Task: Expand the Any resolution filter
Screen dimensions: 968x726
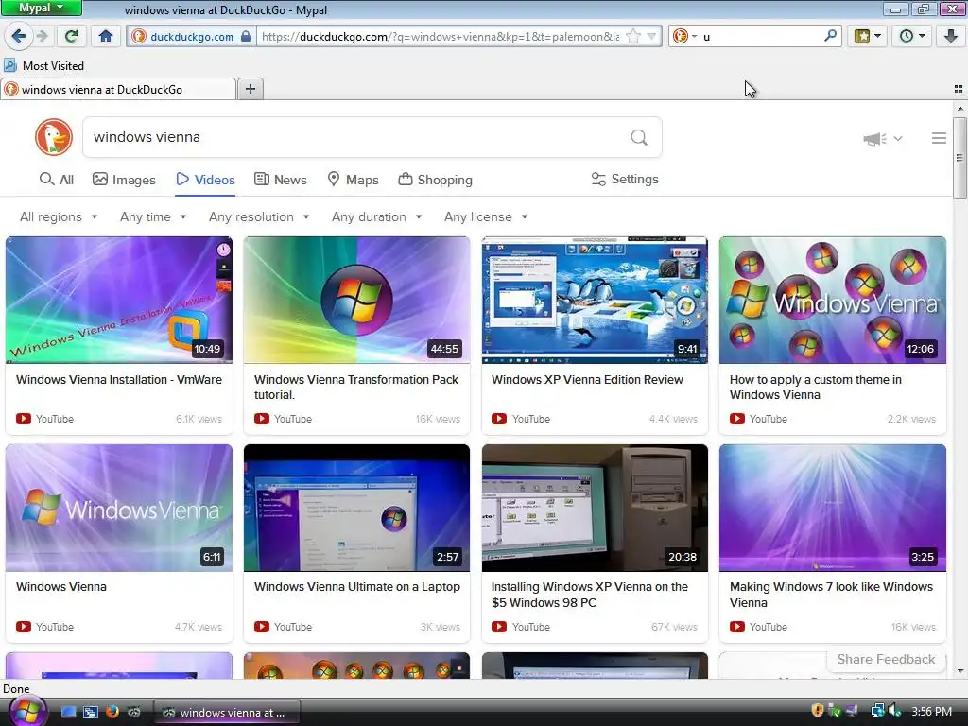Action: [x=259, y=216]
